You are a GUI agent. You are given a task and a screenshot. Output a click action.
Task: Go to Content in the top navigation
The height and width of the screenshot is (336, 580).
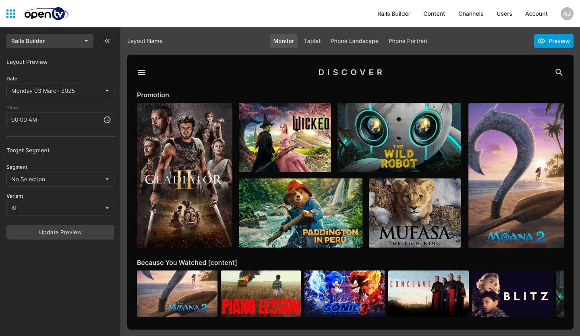[x=434, y=14]
